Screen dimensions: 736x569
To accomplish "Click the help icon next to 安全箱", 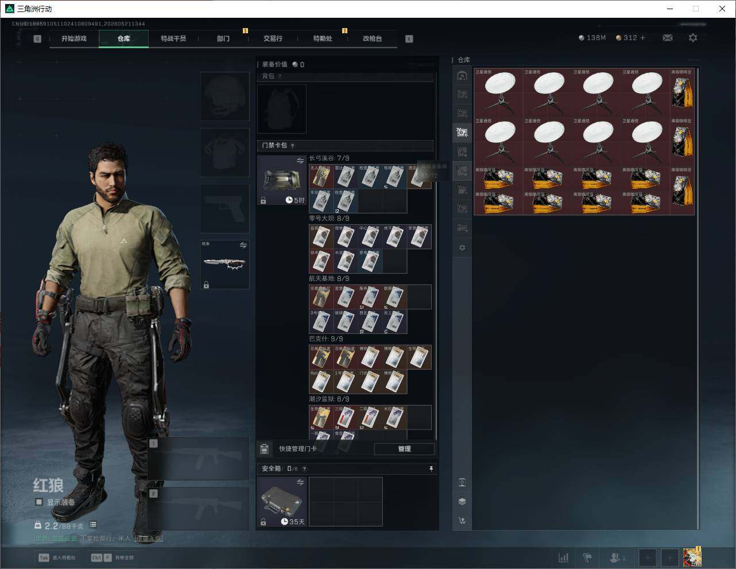I will coord(304,469).
